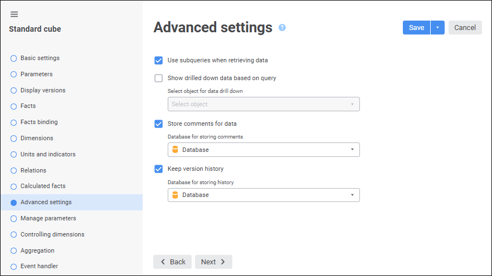The height and width of the screenshot is (276, 492).
Task: Disable Use subqueries when retrieving data
Action: 159,60
